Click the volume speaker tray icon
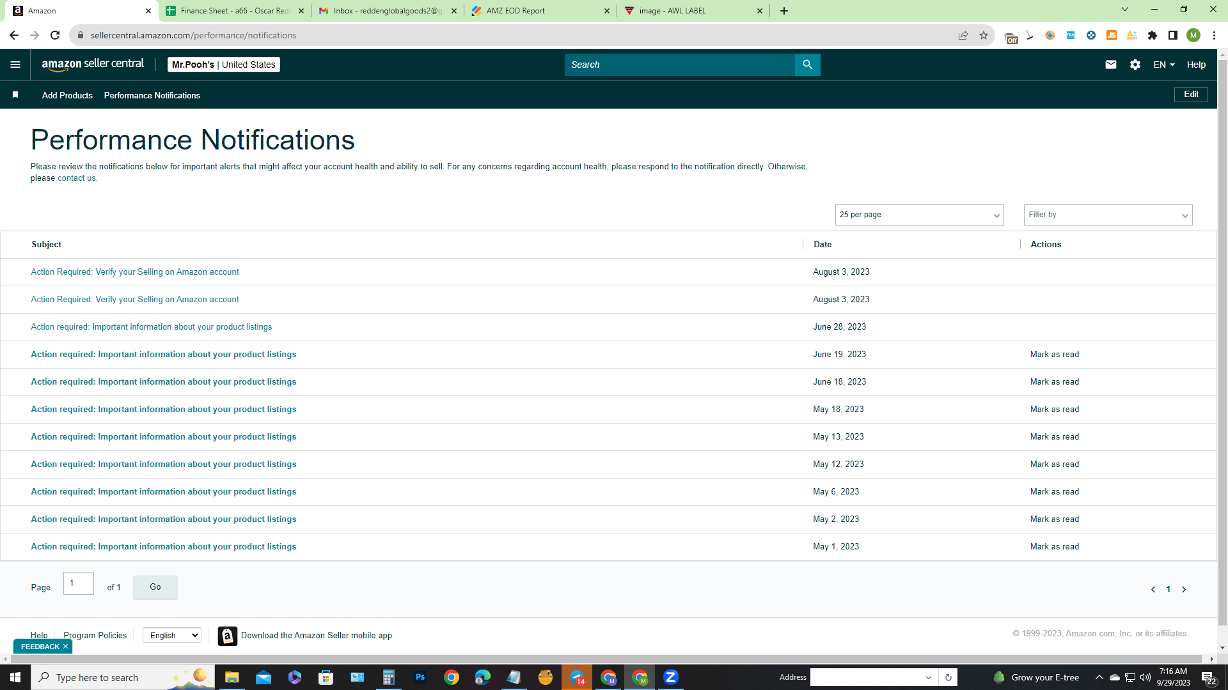1228x690 pixels. point(1145,677)
